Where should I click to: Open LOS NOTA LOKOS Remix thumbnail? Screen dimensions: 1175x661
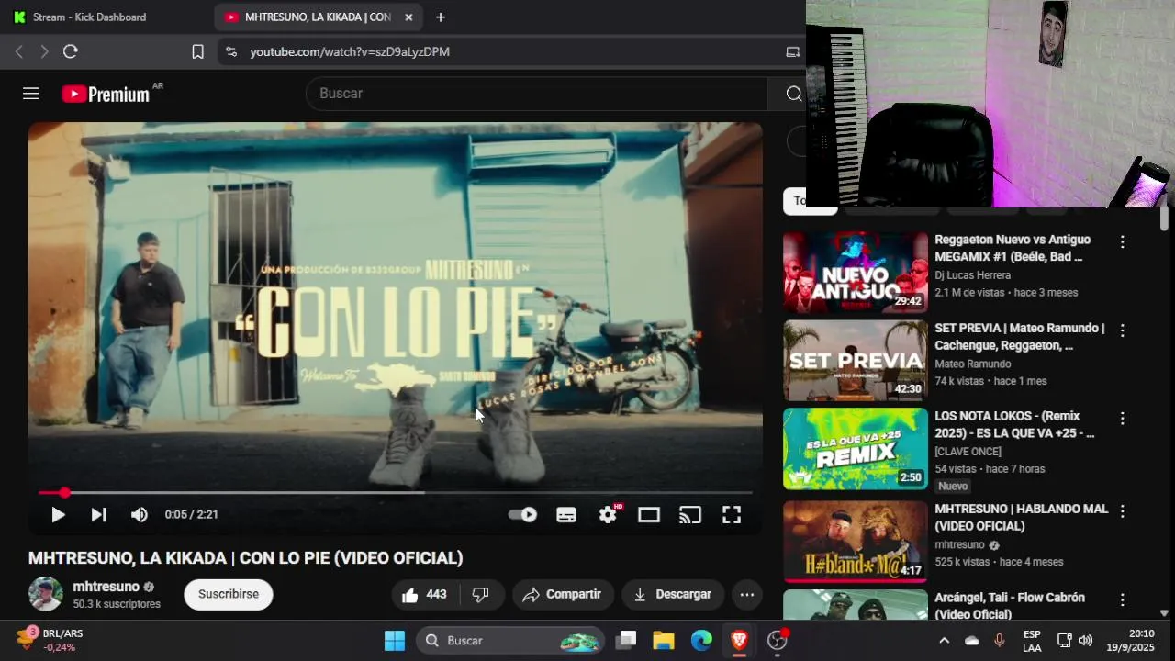point(856,449)
